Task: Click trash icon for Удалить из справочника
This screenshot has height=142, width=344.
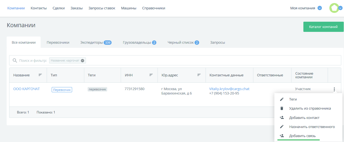Action: (282, 108)
